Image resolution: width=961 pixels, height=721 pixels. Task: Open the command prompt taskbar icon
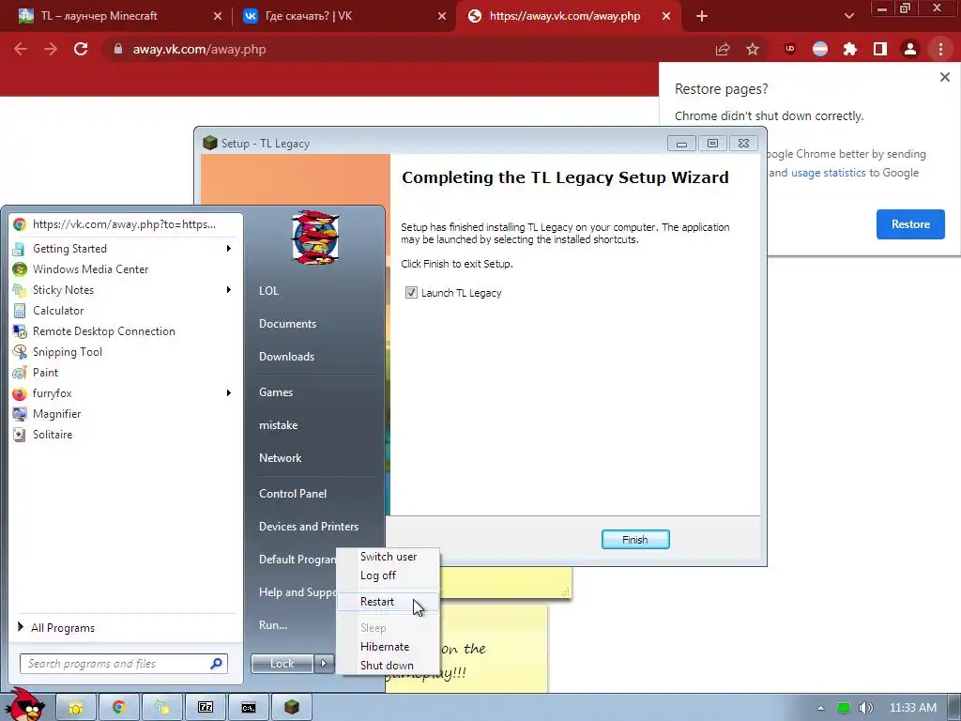click(x=248, y=708)
